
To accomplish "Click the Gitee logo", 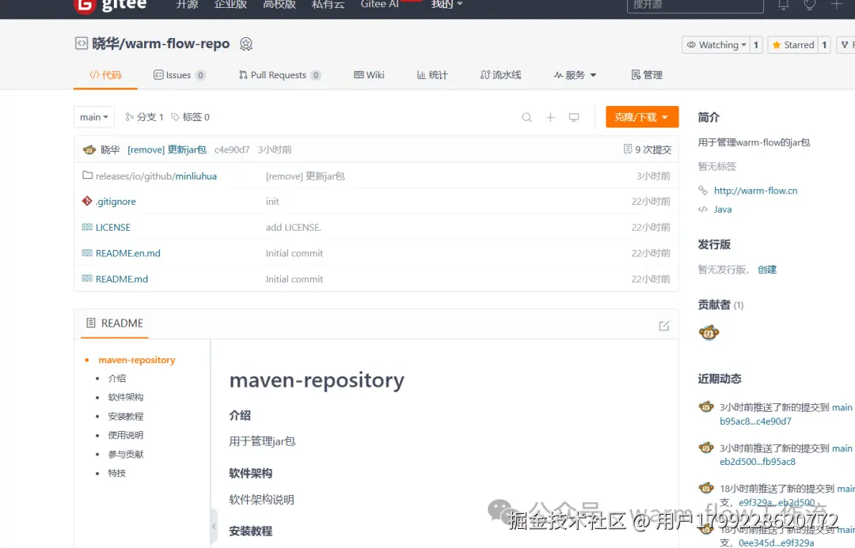I will click(x=110, y=6).
